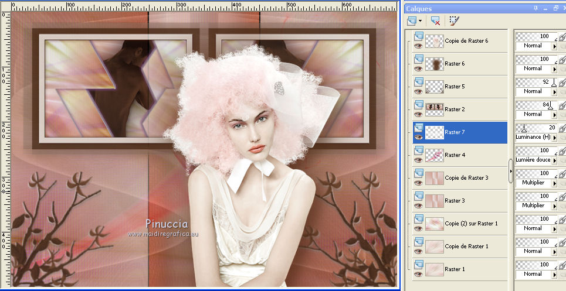566x291 pixels.
Task: Click the Copie de Raster 3 thumbnail
Action: 435,178
